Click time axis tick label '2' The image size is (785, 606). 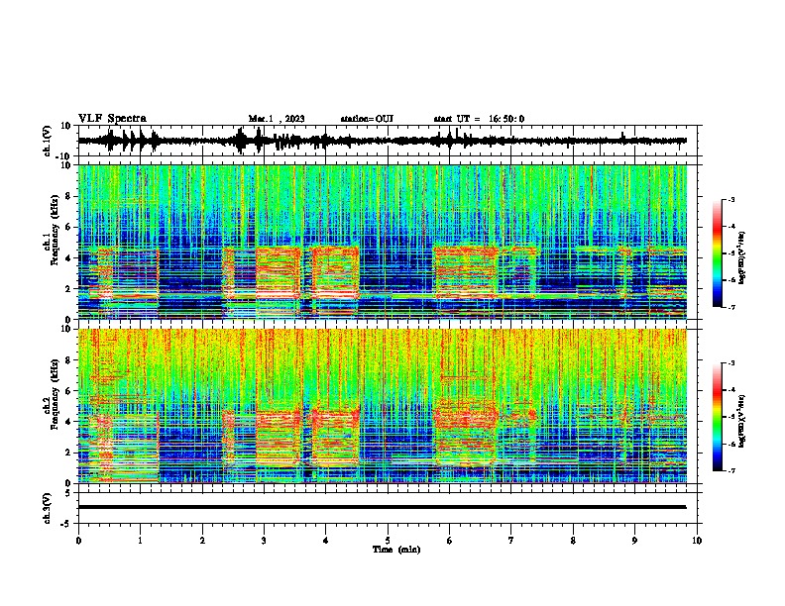pyautogui.click(x=202, y=541)
